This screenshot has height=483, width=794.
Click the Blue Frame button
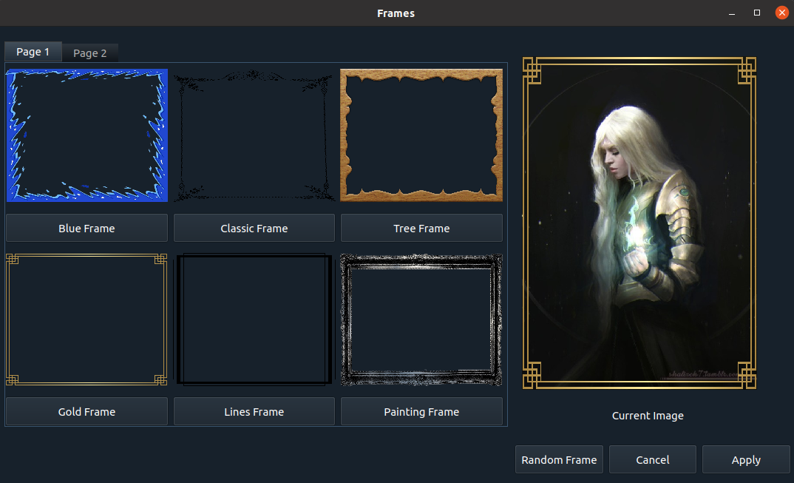click(86, 228)
